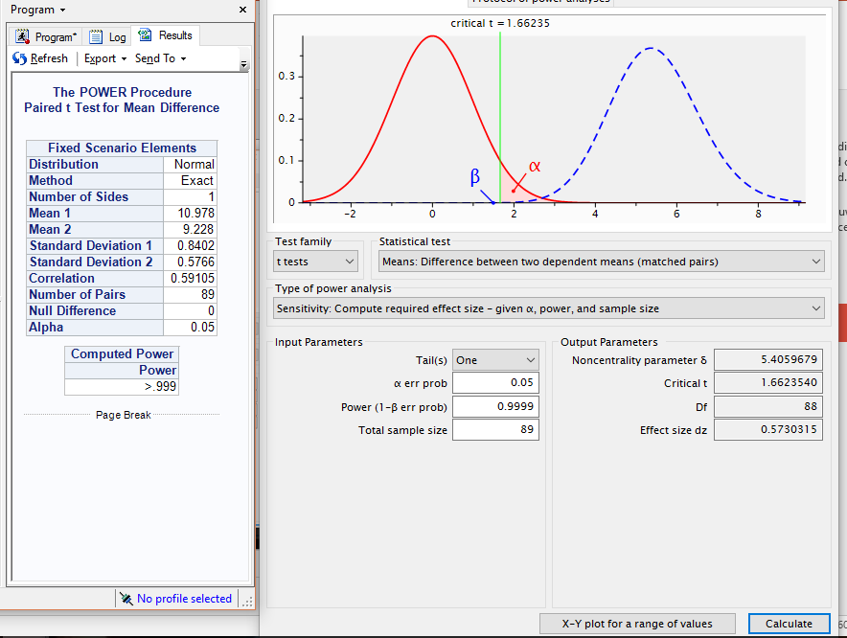Screen dimensions: 847x638
Task: Open X-Y plot for a range of values
Action: (637, 624)
